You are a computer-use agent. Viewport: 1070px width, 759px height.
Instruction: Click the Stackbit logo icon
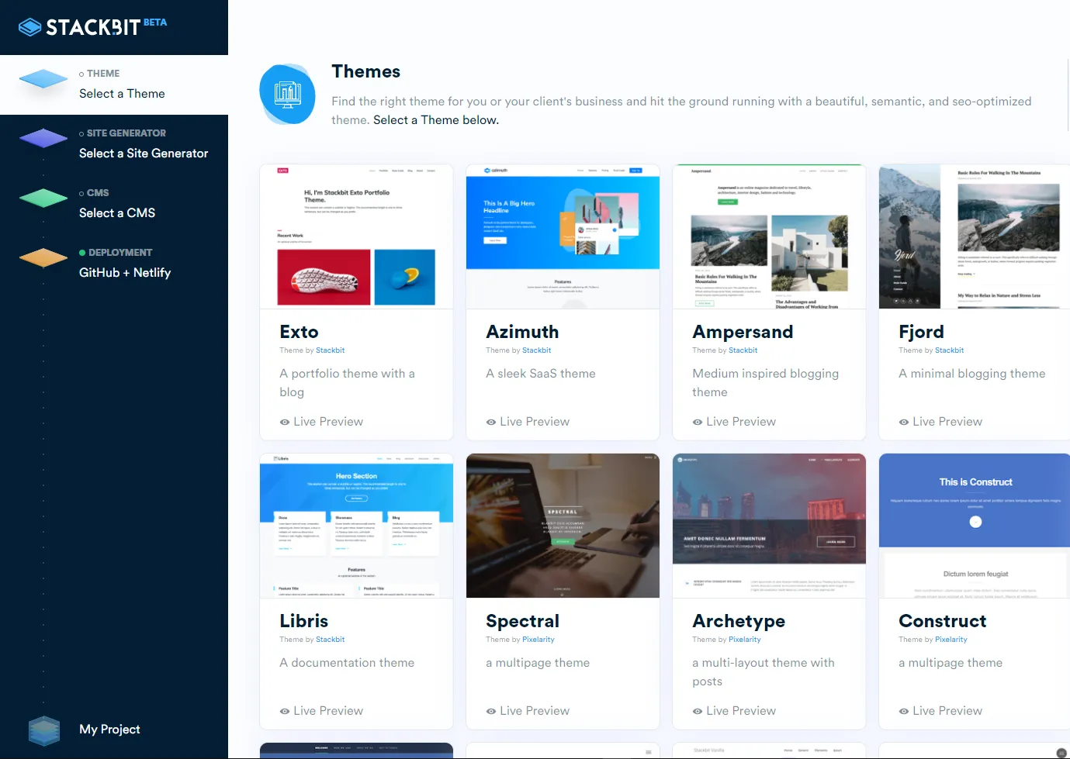click(x=29, y=26)
